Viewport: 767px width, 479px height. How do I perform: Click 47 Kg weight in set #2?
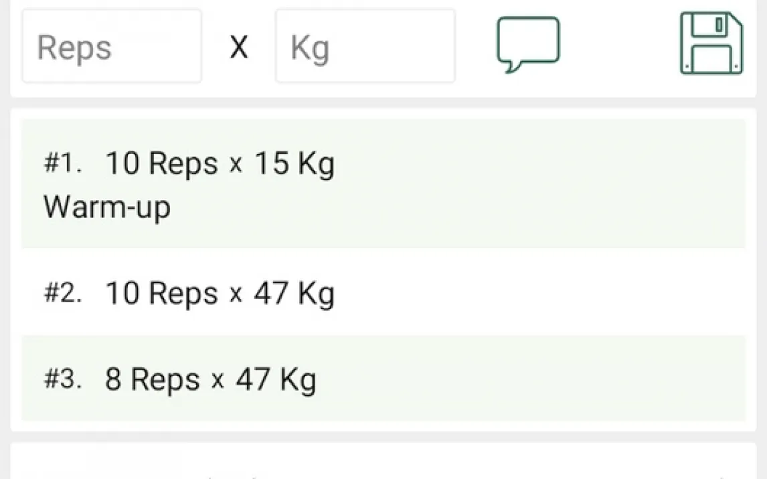(x=294, y=294)
